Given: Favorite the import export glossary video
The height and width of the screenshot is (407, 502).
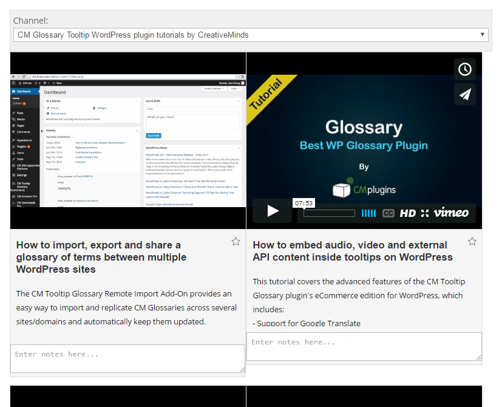Looking at the screenshot, I should click(x=236, y=241).
